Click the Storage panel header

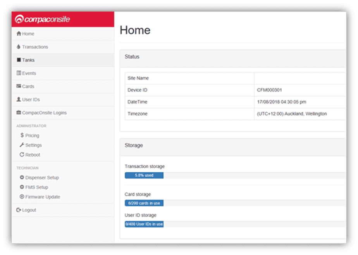(233, 147)
